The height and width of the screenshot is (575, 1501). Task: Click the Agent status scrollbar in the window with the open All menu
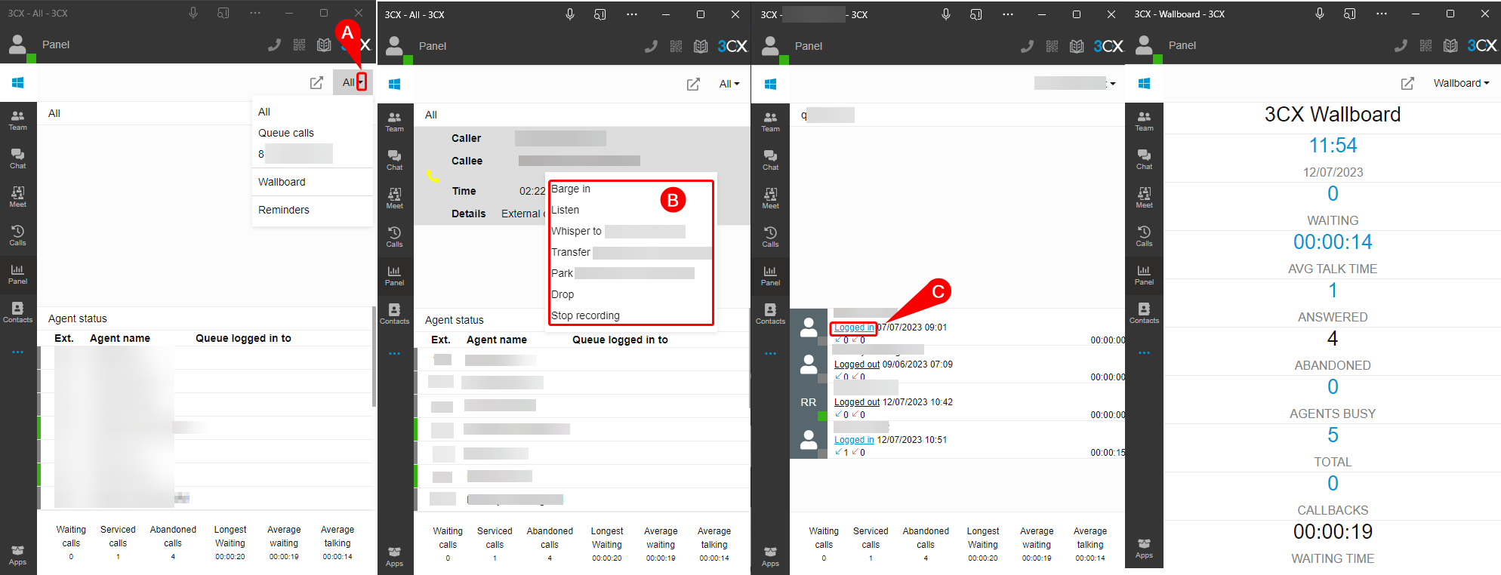click(374, 357)
